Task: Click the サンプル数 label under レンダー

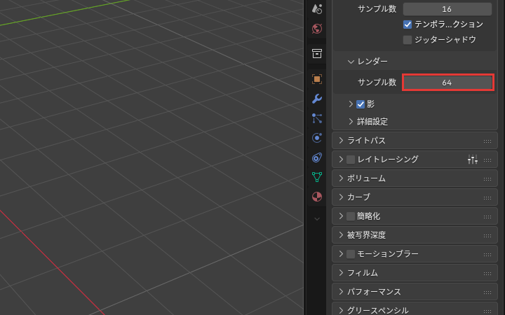Action: pyautogui.click(x=377, y=83)
